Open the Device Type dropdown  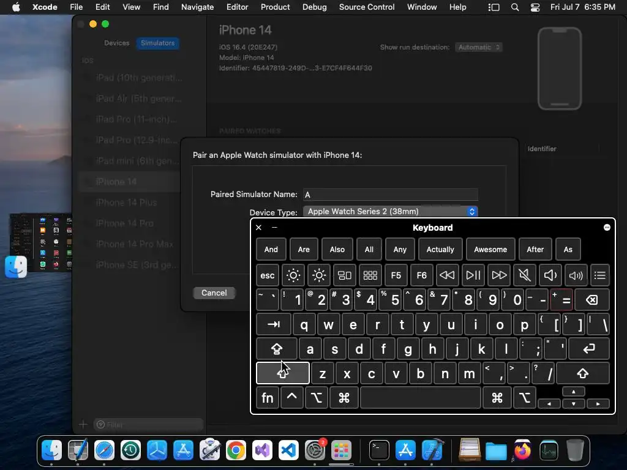(x=390, y=211)
